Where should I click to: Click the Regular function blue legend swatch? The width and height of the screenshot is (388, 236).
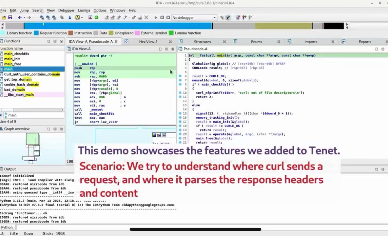[x=36, y=33]
